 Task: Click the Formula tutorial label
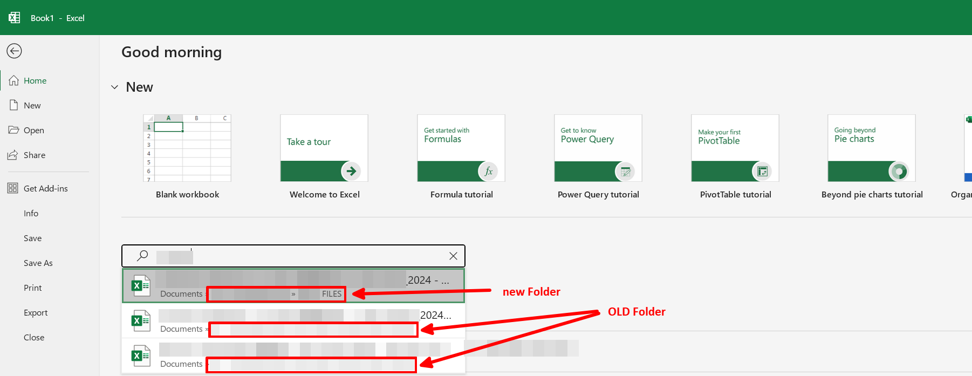(x=461, y=194)
